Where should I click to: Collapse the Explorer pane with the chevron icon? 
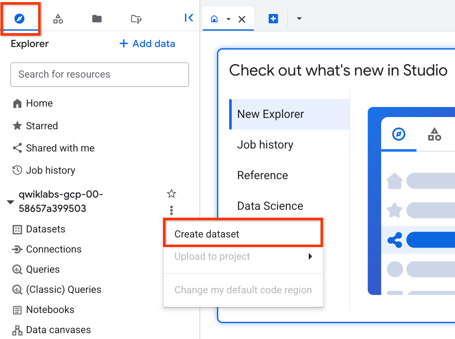[x=189, y=18]
